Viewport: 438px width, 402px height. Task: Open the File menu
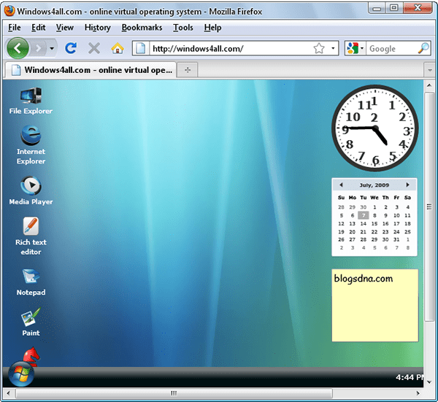point(15,27)
